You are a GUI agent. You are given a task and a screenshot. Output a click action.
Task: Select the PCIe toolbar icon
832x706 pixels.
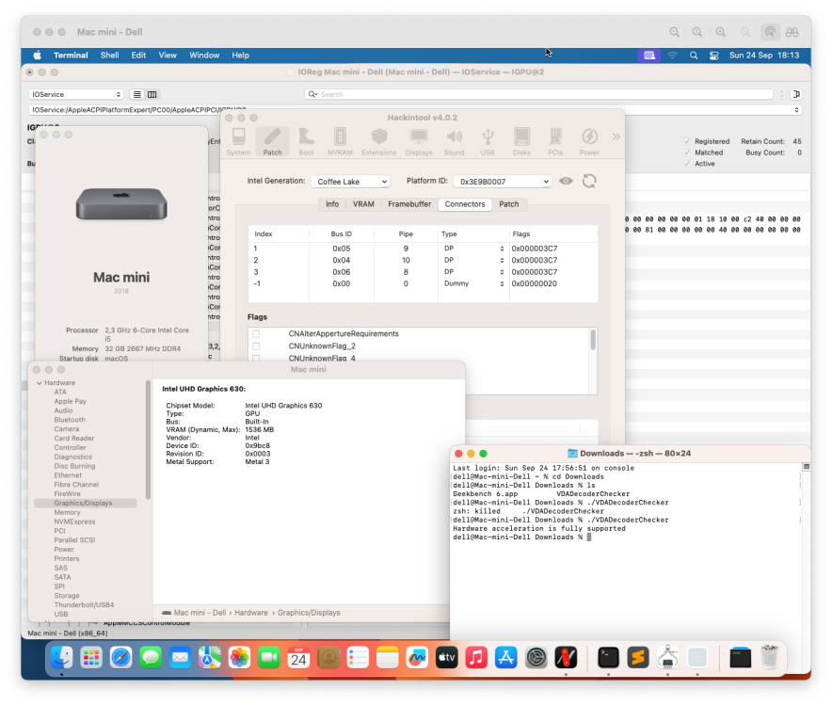[x=555, y=141]
